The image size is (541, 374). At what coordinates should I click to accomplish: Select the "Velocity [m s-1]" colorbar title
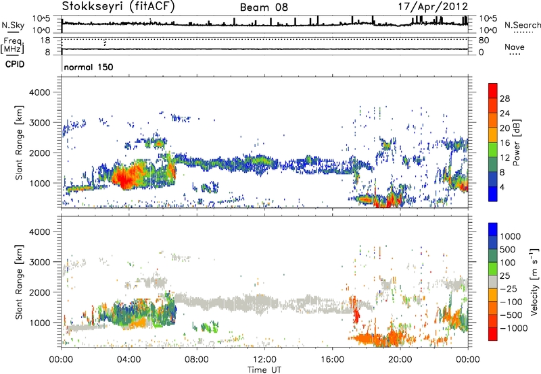534,282
